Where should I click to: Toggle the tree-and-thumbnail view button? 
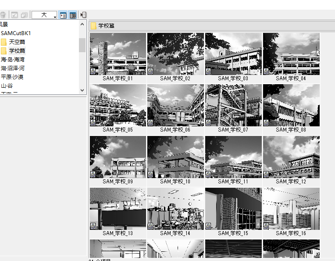pyautogui.click(x=63, y=15)
